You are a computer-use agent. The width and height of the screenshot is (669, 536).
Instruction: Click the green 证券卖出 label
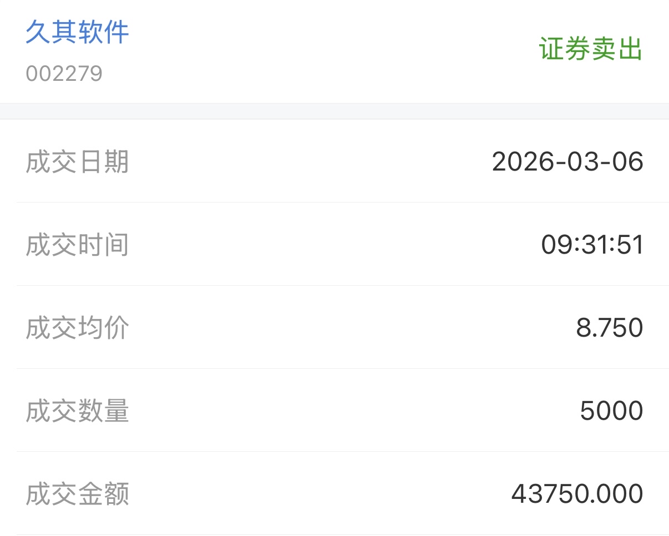pyautogui.click(x=591, y=49)
